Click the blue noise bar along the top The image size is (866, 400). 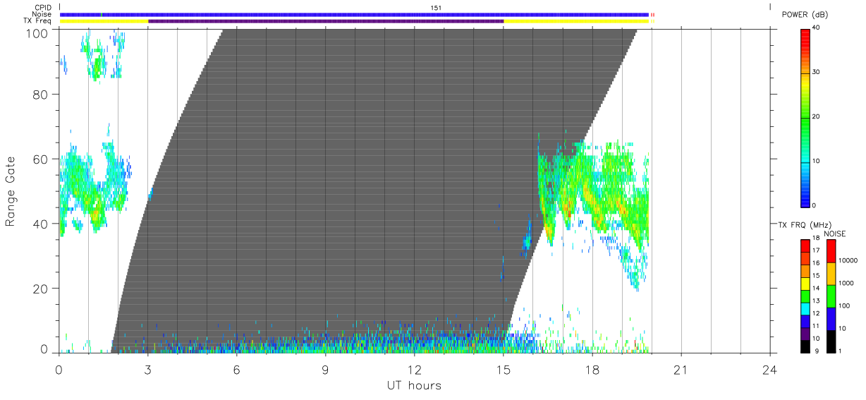click(x=354, y=14)
